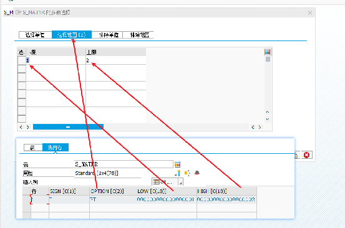Click the 下限 column header
345x228 pixels.
(56, 52)
